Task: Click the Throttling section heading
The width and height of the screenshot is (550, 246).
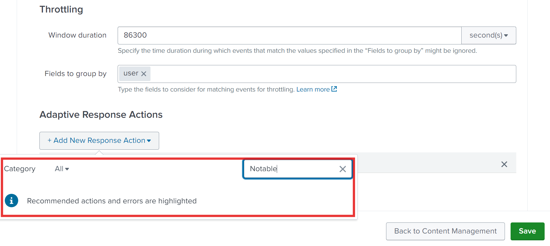Action: pyautogui.click(x=61, y=10)
